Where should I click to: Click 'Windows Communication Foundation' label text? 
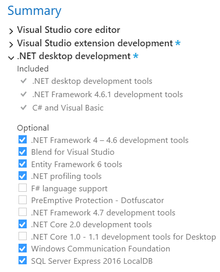[x=101, y=248]
